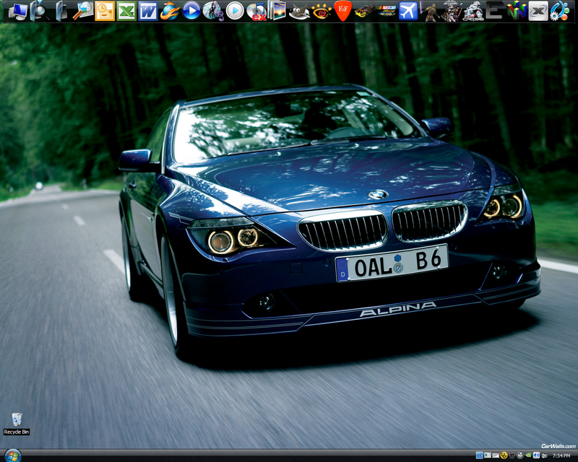Open the blue gear settings dock icon

[559, 11]
